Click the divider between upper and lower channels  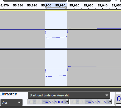60,49
